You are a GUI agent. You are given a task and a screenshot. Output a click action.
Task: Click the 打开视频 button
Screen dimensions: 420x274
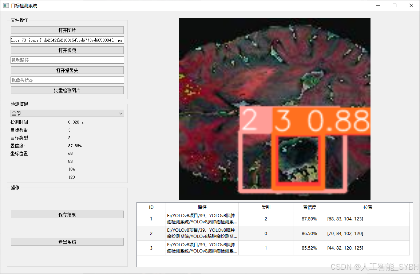[x=67, y=50]
